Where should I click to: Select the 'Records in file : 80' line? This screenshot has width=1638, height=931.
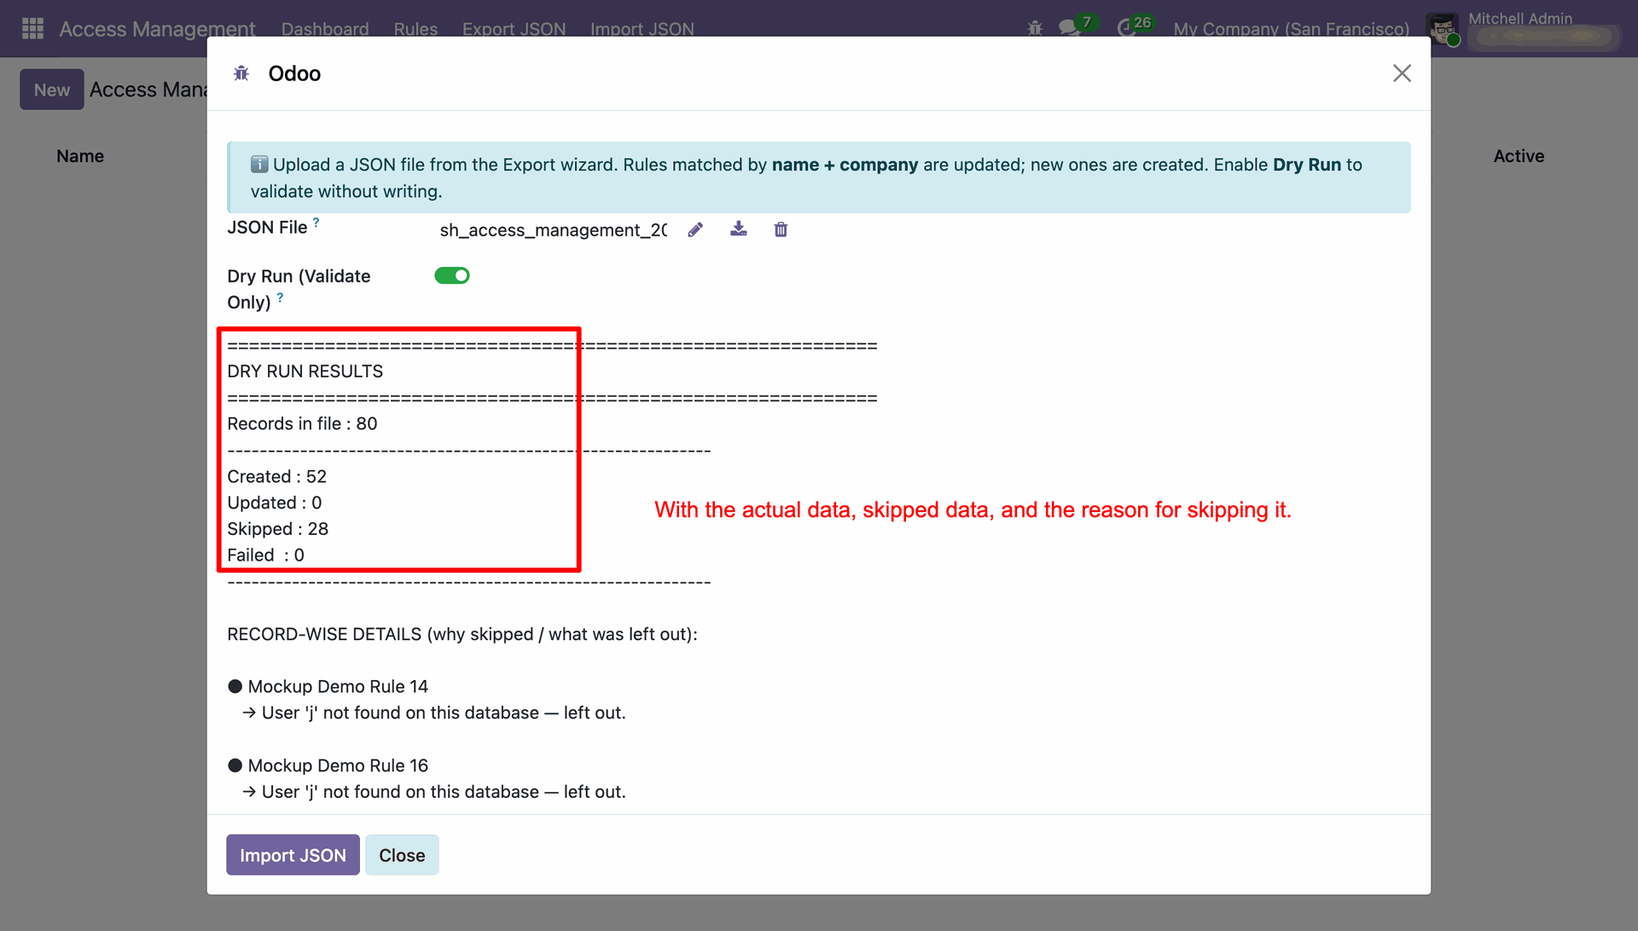(x=302, y=424)
